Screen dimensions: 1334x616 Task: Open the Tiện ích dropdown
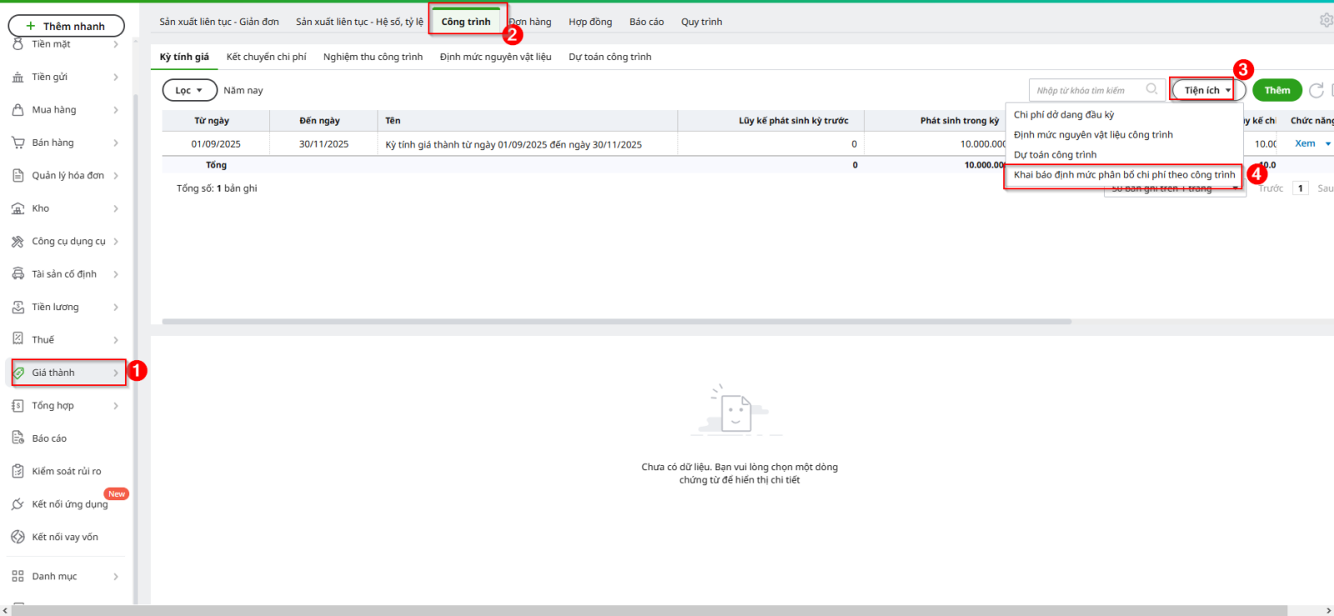point(1206,90)
